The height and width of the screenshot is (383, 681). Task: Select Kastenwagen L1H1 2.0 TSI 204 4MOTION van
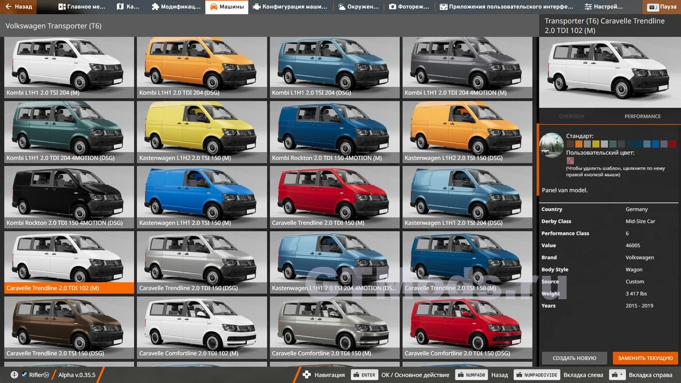coord(335,262)
